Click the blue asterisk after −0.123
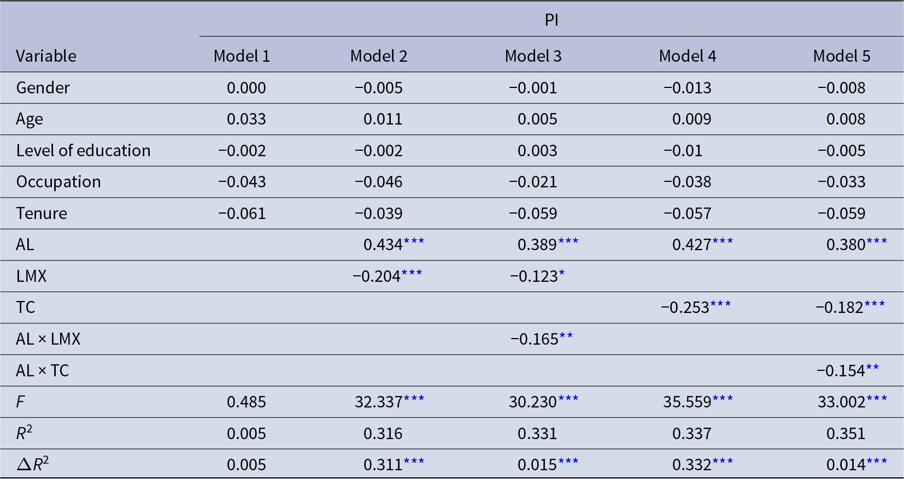Screen dimensions: 904x479 (562, 273)
